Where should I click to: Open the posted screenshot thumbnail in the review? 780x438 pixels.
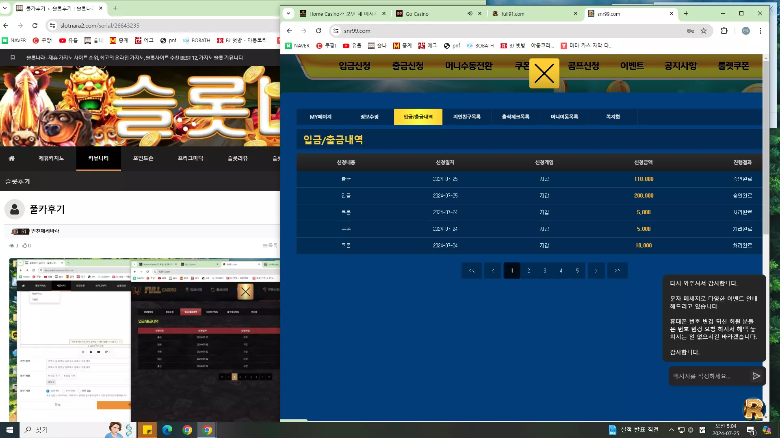pos(145,340)
